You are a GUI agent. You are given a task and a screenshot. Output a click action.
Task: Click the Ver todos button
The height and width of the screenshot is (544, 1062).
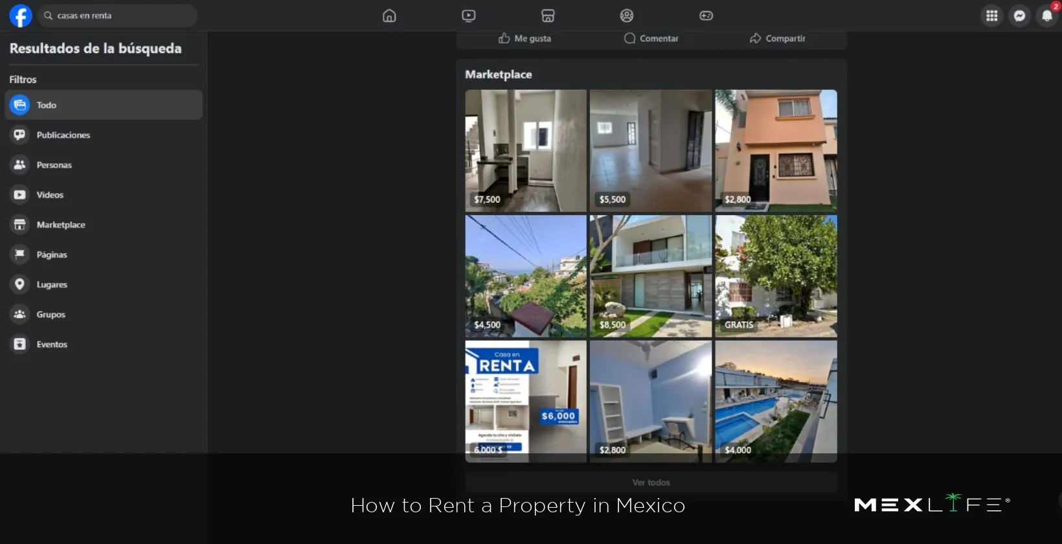[x=651, y=482]
